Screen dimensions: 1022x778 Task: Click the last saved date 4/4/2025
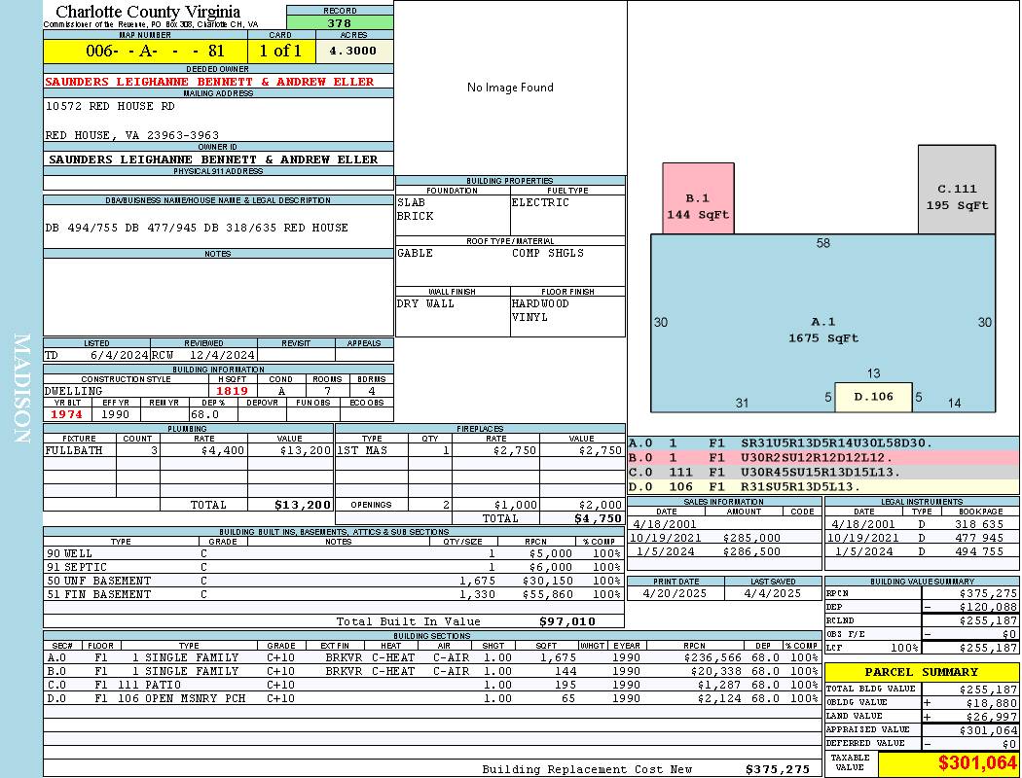(x=773, y=594)
